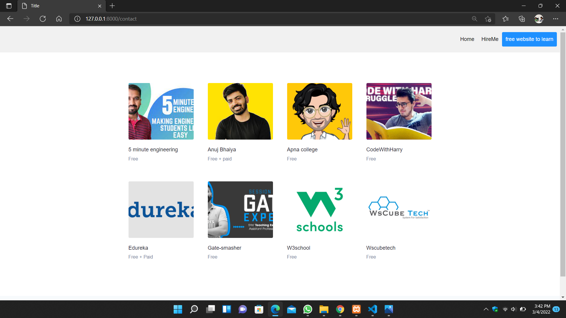Click the browser back arrow
Viewport: 566px width, 318px height.
tap(10, 19)
